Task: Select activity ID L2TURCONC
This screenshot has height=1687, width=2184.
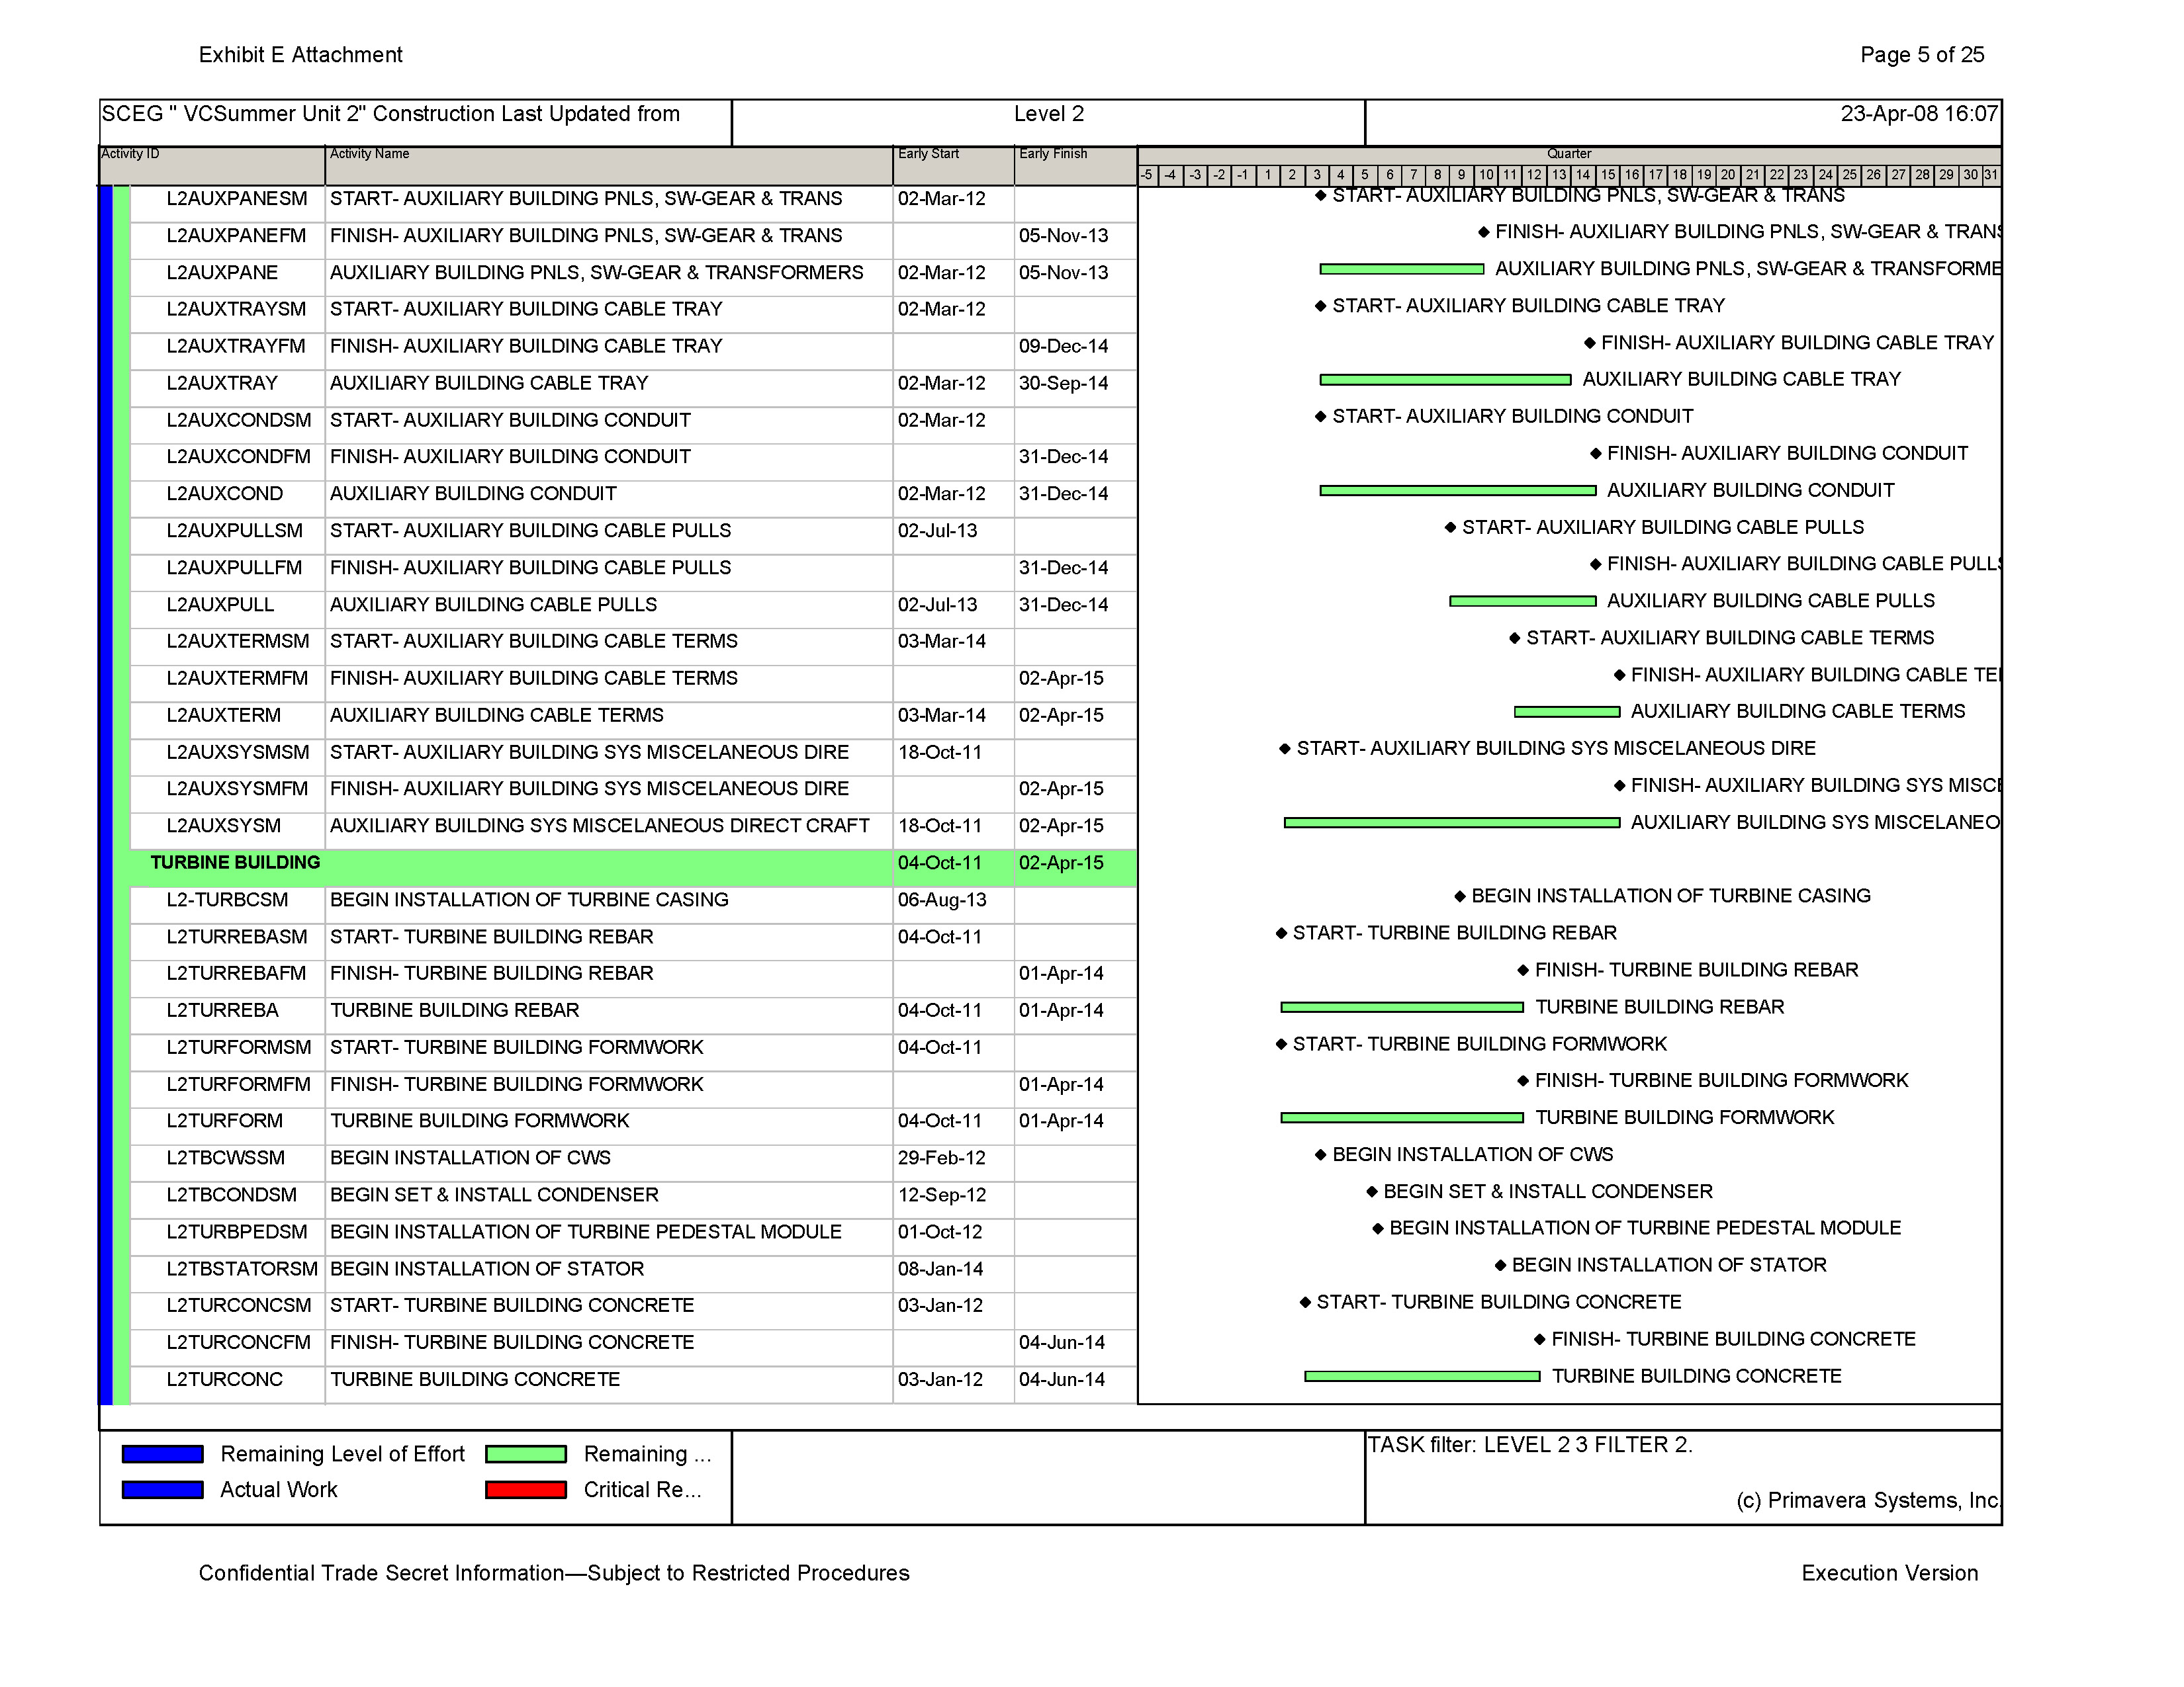Action: point(225,1379)
